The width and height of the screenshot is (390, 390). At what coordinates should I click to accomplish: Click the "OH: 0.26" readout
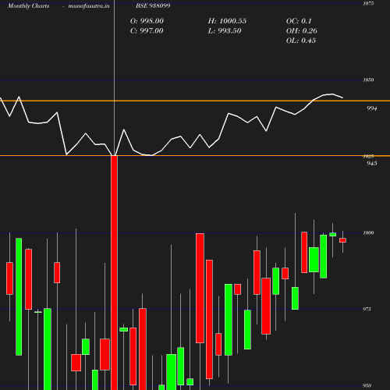pos(302,31)
